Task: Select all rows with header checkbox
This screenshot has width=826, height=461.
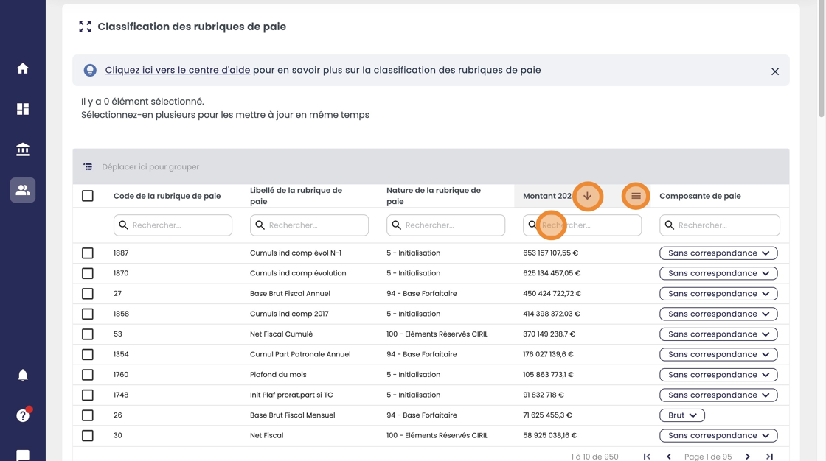Action: click(x=88, y=196)
